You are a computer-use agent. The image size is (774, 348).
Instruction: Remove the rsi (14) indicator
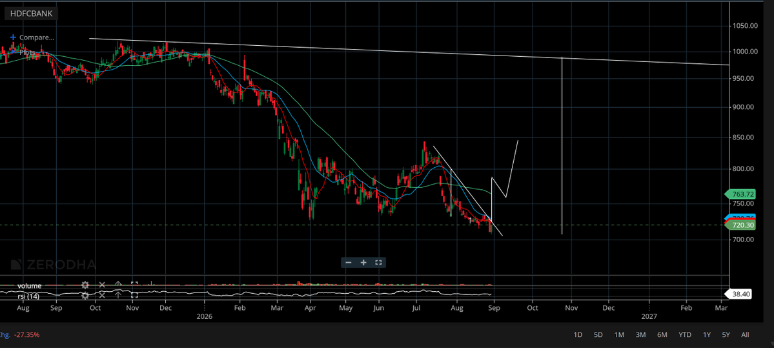tap(102, 296)
